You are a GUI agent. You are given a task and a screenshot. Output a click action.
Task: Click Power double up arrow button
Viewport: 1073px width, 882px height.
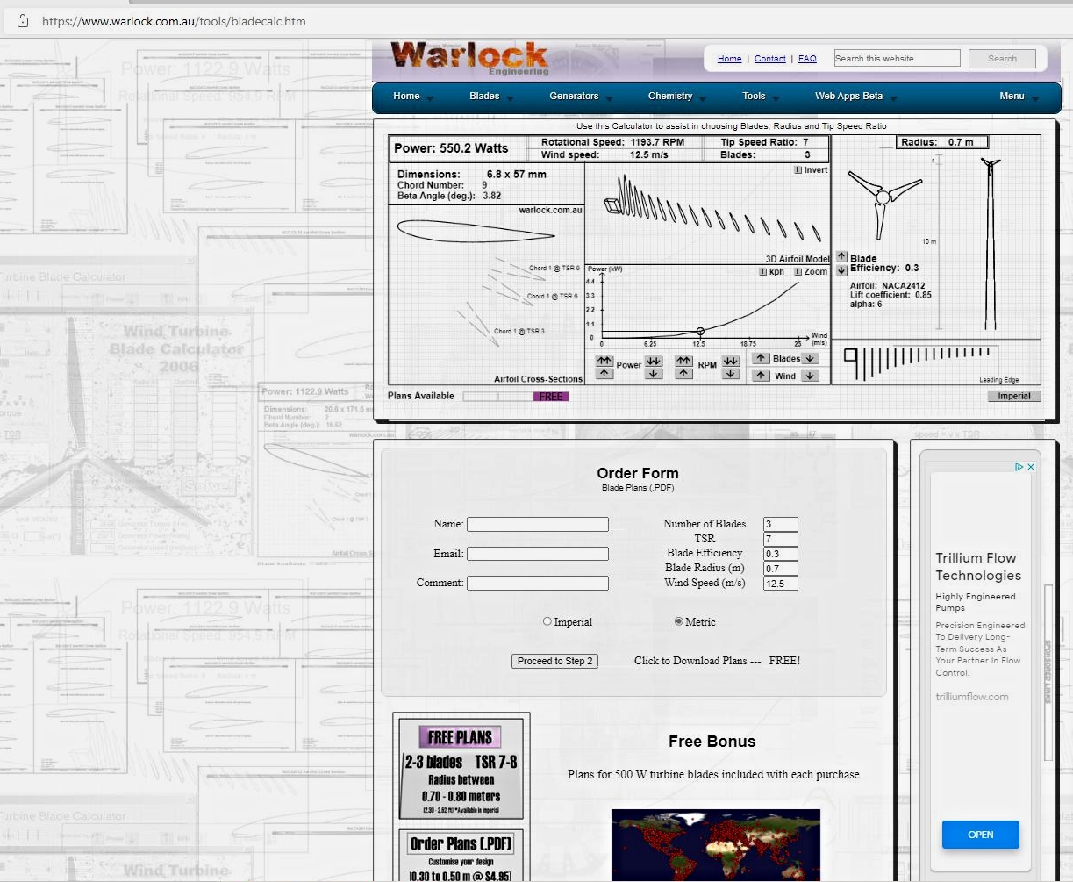(x=604, y=361)
